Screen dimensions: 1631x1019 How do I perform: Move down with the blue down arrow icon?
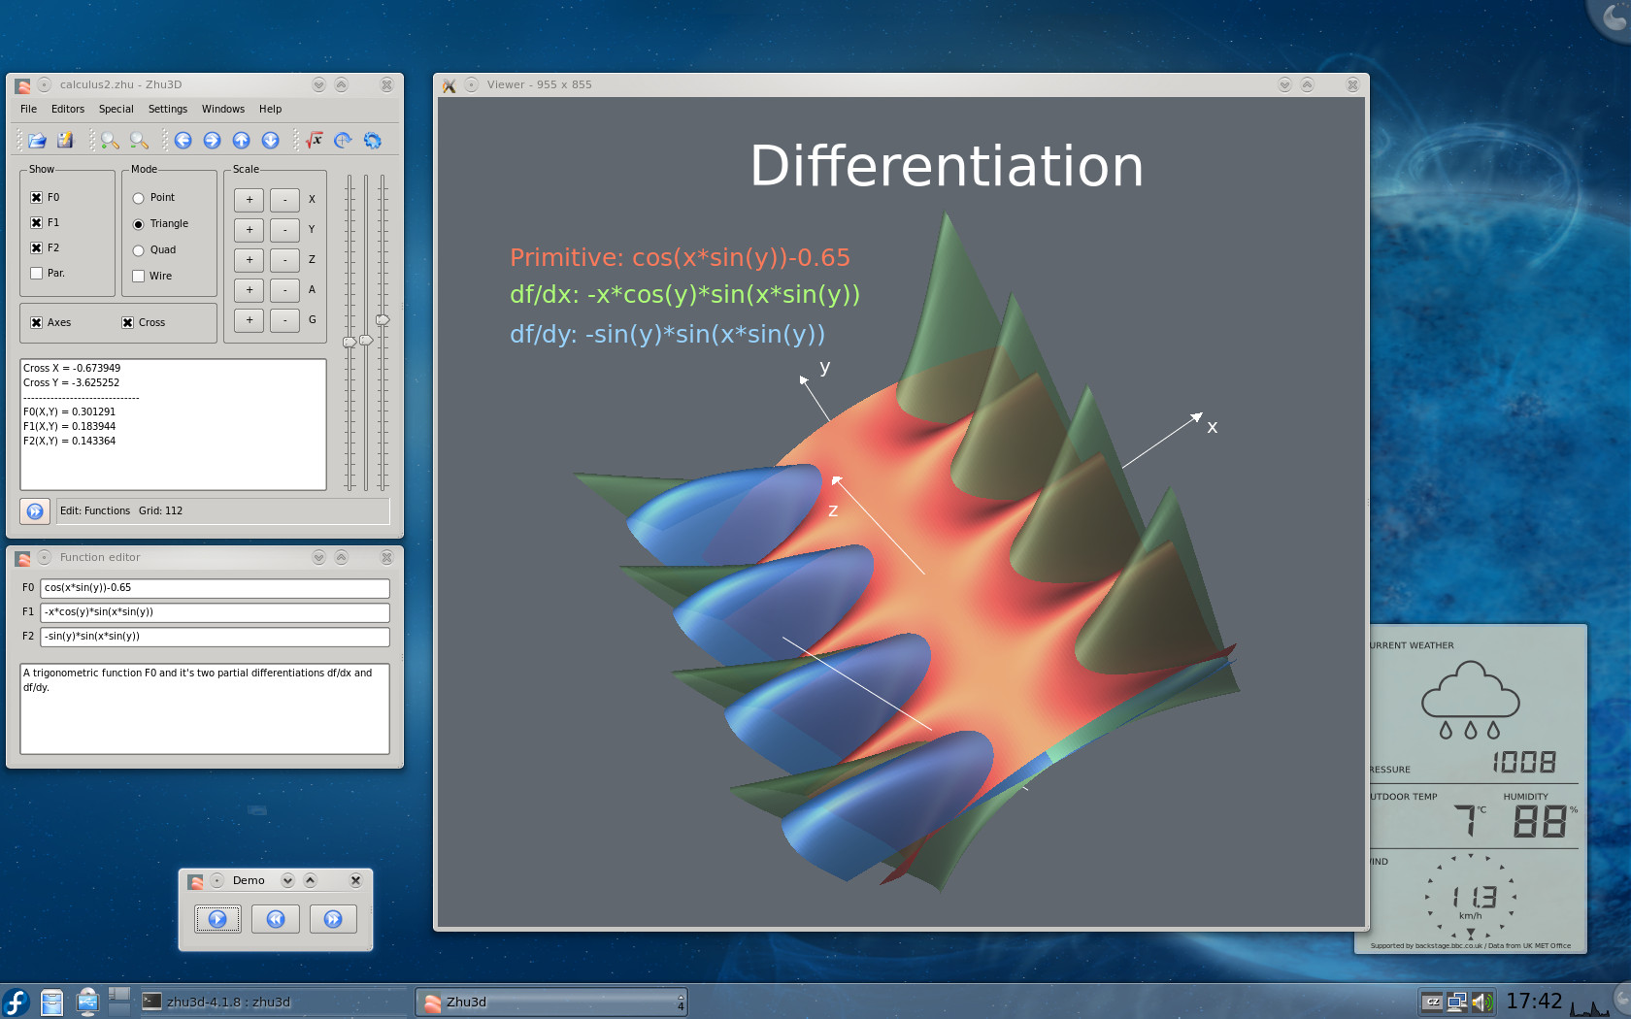tap(270, 141)
